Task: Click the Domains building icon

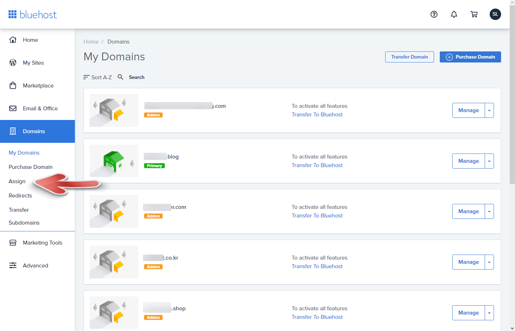Action: point(13,131)
